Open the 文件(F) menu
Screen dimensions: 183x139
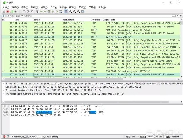[6, 7]
